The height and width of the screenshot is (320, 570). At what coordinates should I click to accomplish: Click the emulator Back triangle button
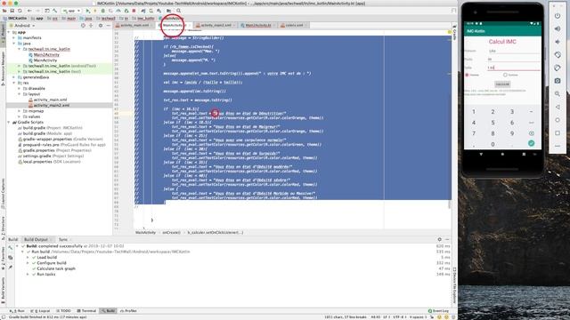coord(558,107)
